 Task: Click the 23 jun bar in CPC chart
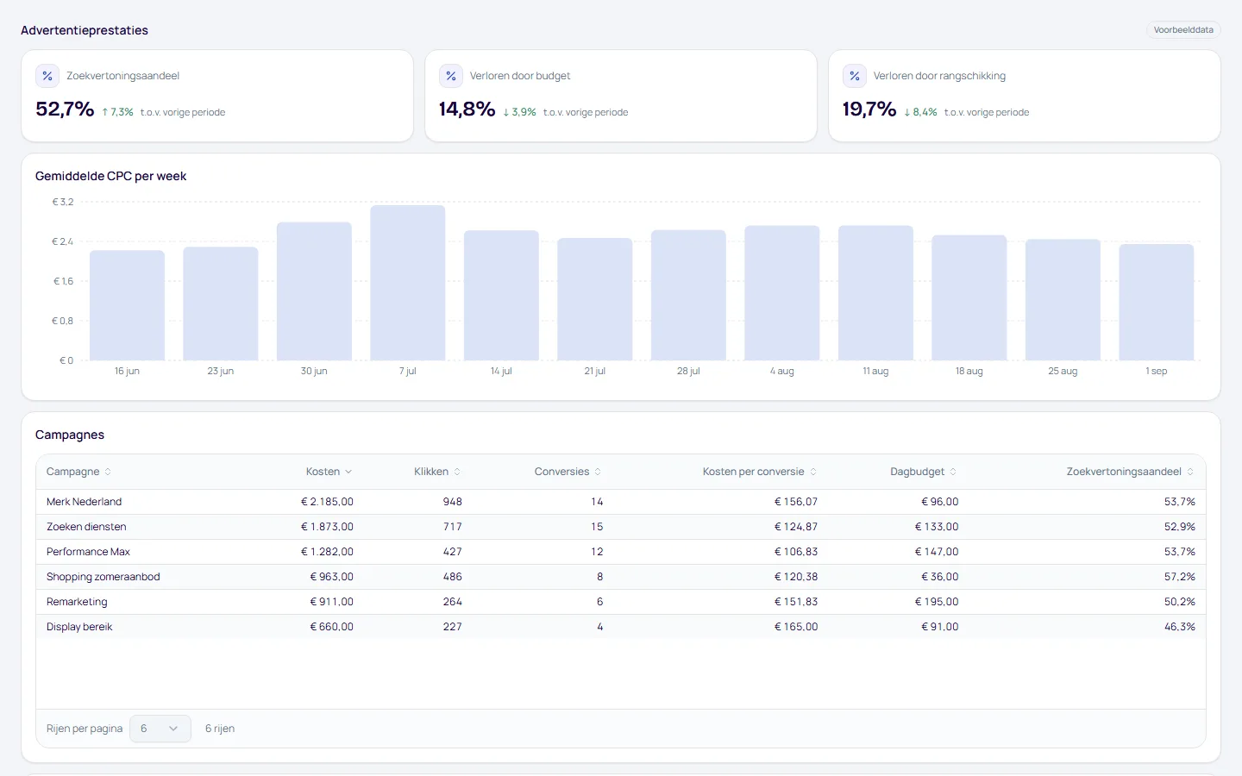pos(221,304)
